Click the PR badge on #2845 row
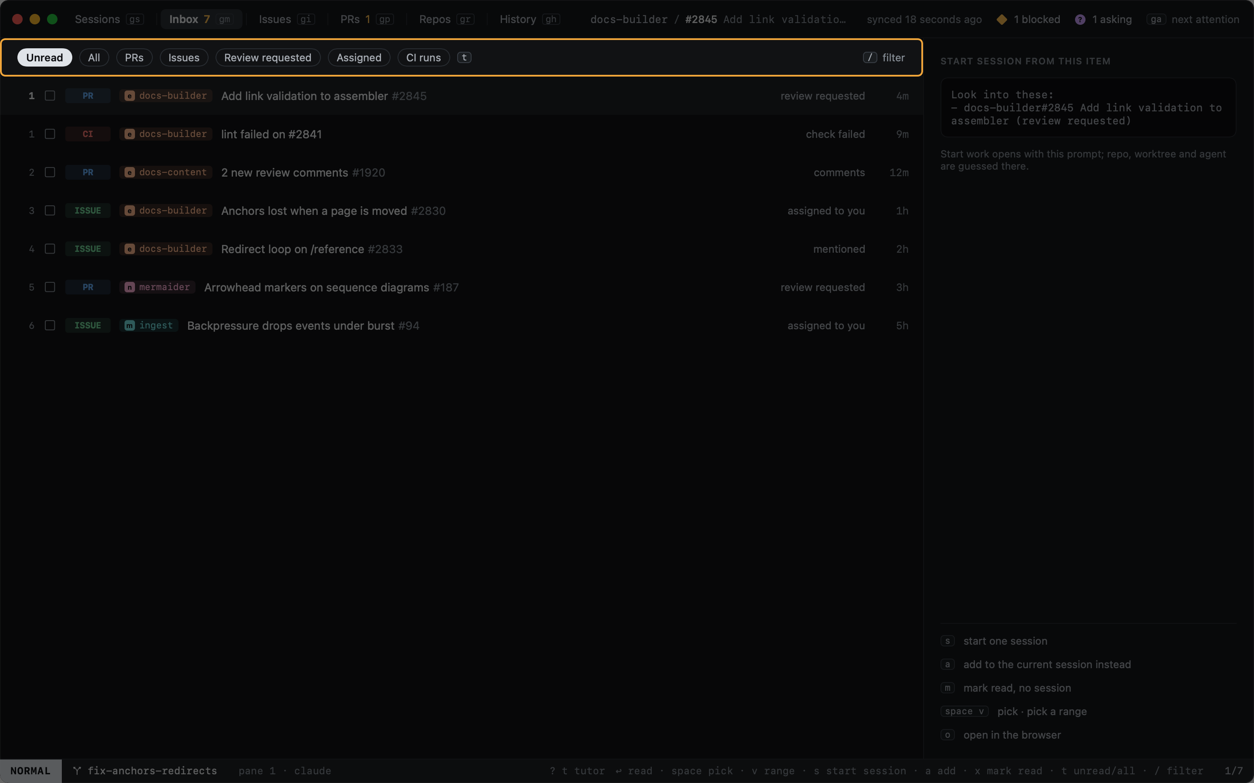 (x=88, y=96)
